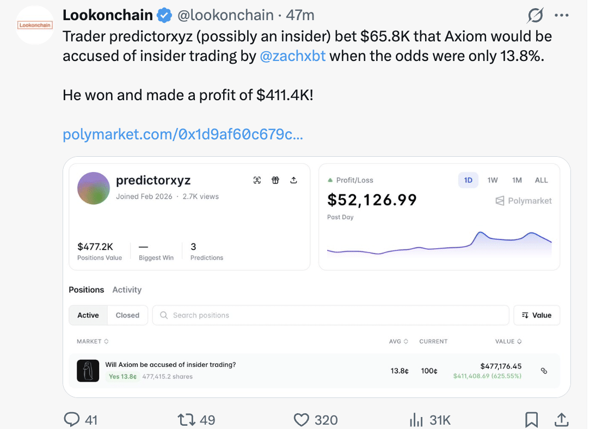Open the three-dot menu on the tweet
The width and height of the screenshot is (590, 429).
[x=562, y=15]
